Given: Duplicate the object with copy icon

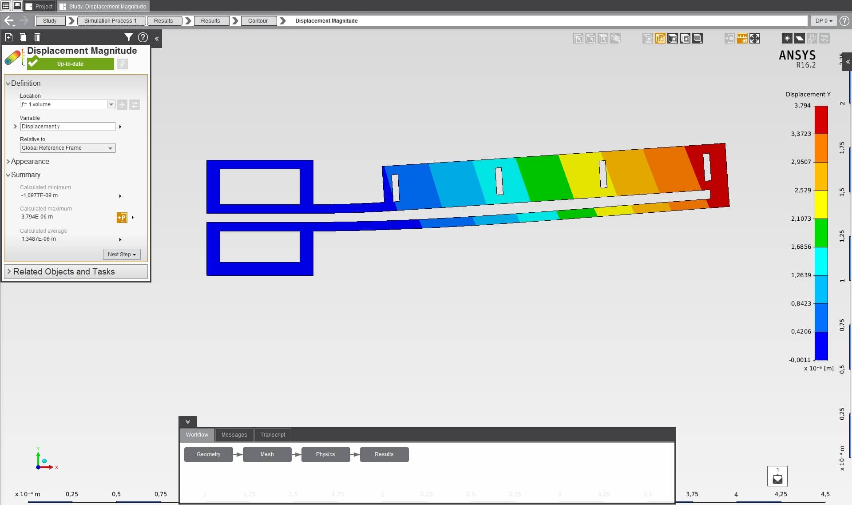Looking at the screenshot, I should pos(23,37).
